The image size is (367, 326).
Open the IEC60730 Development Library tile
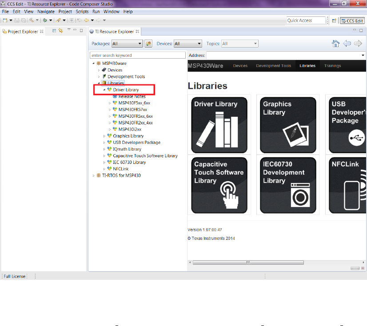click(x=288, y=185)
